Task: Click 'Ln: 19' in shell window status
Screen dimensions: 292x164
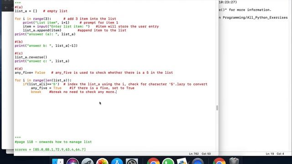Action: pyautogui.click(x=270, y=154)
